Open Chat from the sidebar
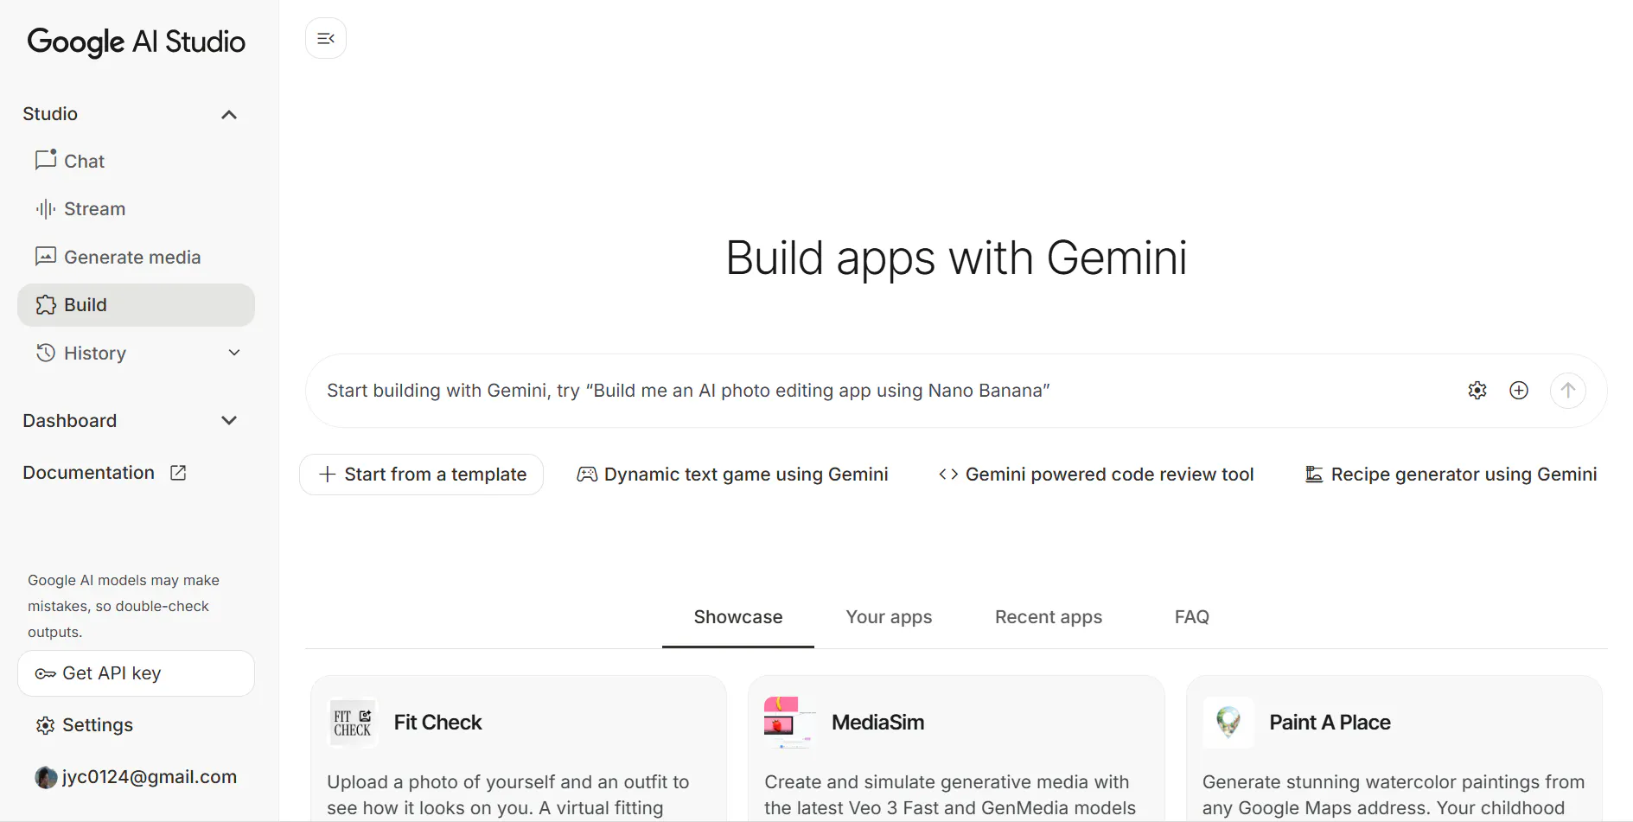Image resolution: width=1633 pixels, height=822 pixels. coord(84,162)
